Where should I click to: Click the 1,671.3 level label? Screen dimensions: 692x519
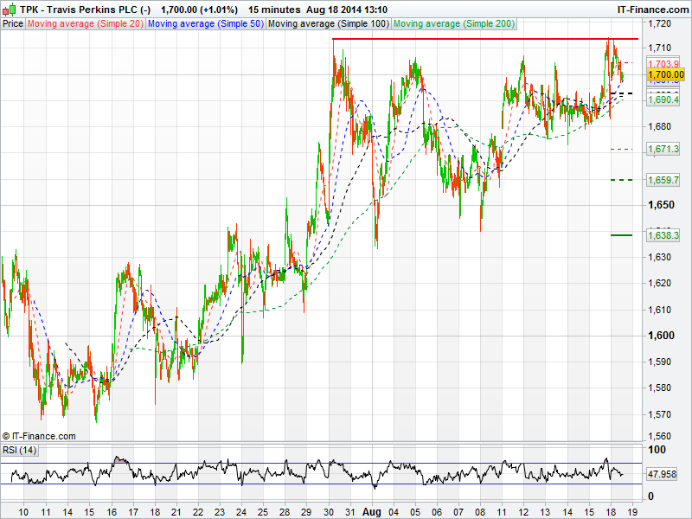[x=663, y=150]
